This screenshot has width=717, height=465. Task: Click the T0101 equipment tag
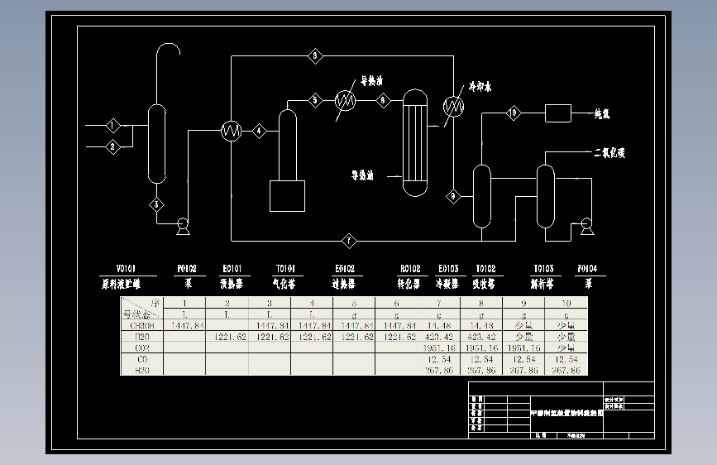coord(285,269)
